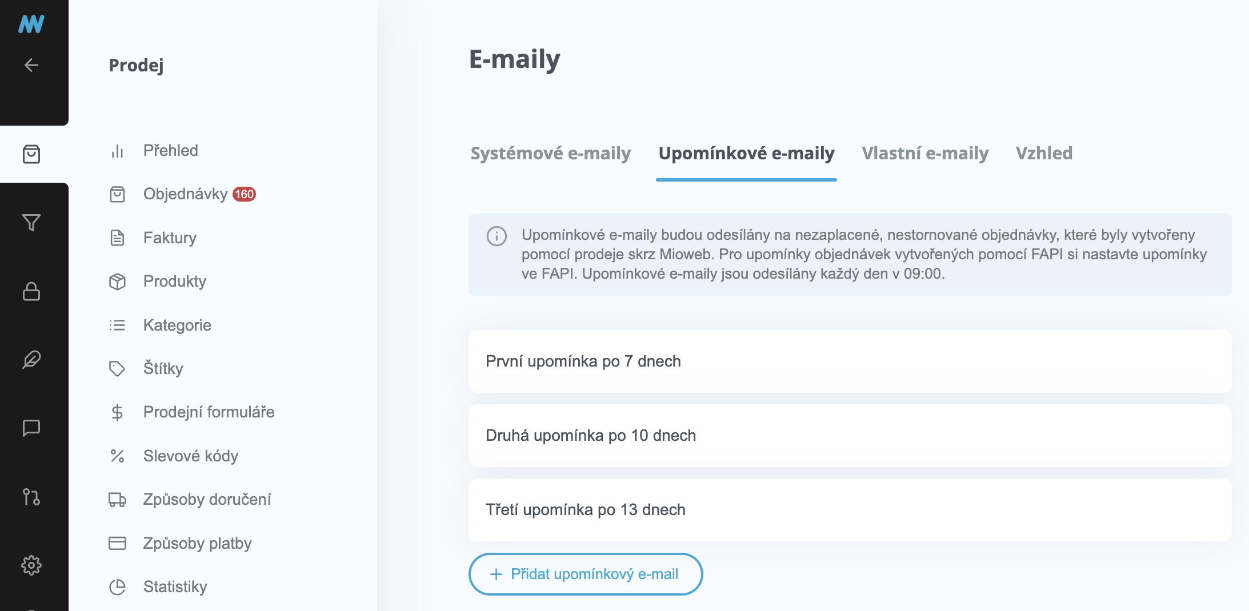Image resolution: width=1249 pixels, height=611 pixels.
Task: Open the Vzhled tab
Action: (x=1043, y=153)
